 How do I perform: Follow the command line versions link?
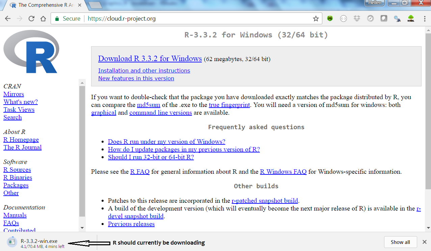(161, 113)
